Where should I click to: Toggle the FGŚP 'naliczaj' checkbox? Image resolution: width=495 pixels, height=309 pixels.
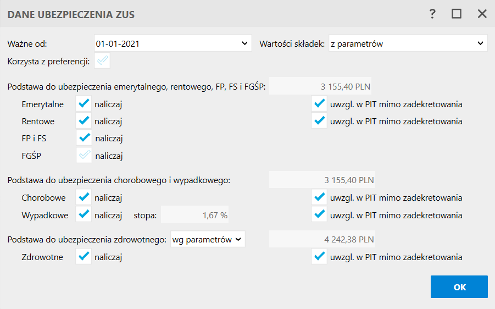click(x=84, y=156)
